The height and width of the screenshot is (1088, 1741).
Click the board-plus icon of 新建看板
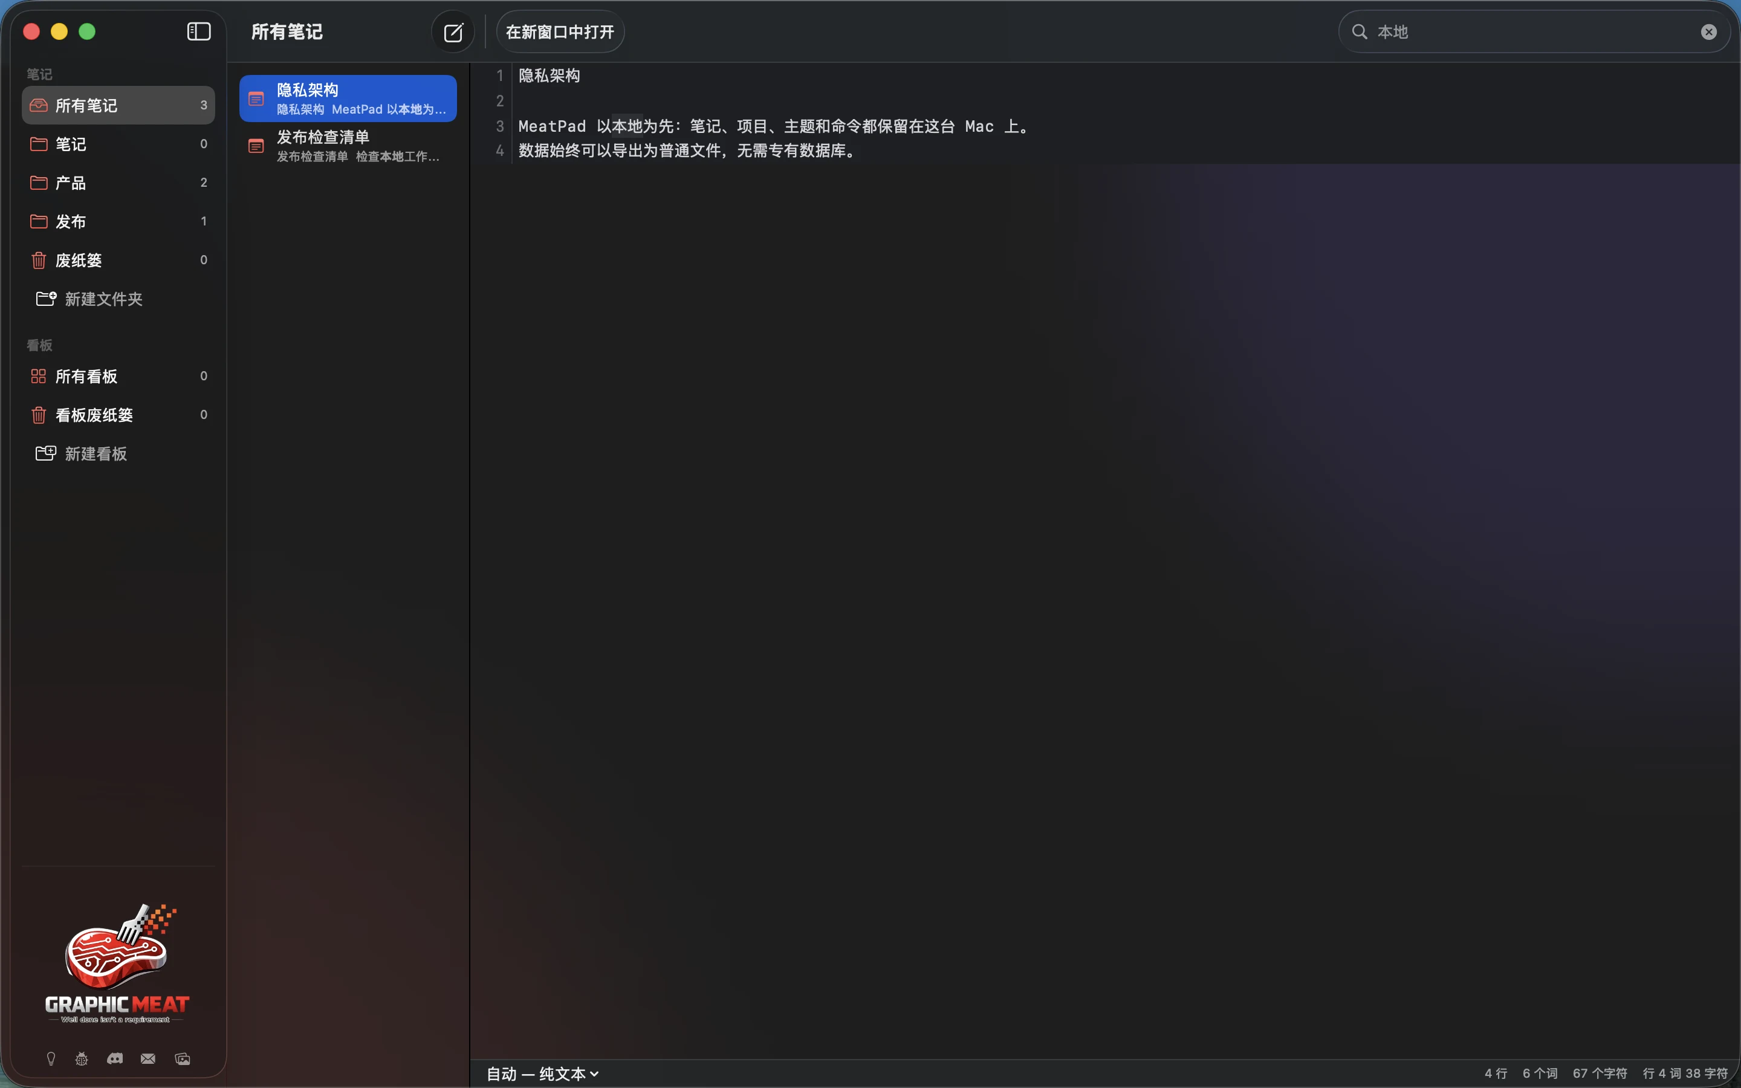coord(47,453)
